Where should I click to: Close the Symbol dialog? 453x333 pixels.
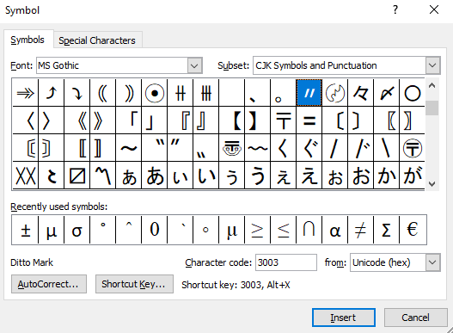click(x=434, y=10)
